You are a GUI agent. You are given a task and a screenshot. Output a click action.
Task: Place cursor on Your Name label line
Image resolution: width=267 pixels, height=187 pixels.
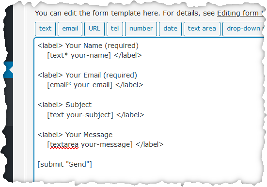88,46
